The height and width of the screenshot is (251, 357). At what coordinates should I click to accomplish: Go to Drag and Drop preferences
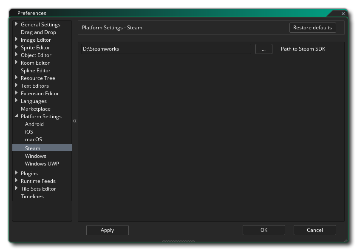(x=38, y=32)
